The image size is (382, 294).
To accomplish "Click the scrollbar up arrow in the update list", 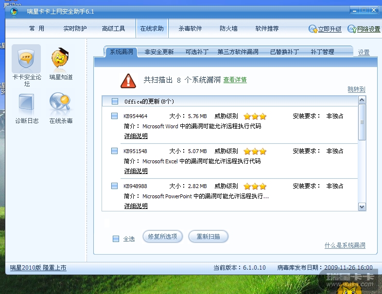I will click(x=362, y=100).
